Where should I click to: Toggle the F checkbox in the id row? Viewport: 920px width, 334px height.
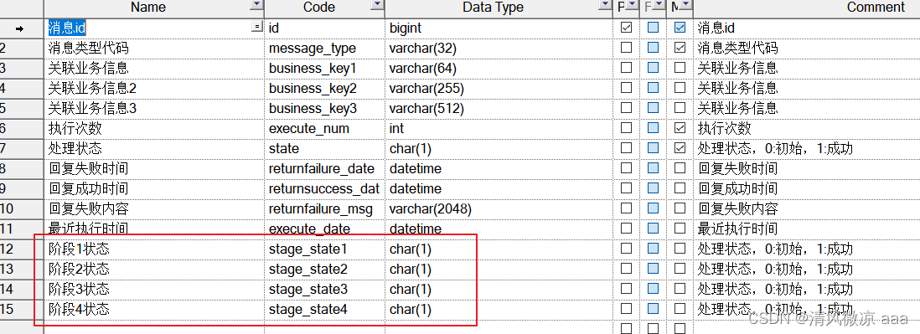click(x=653, y=27)
